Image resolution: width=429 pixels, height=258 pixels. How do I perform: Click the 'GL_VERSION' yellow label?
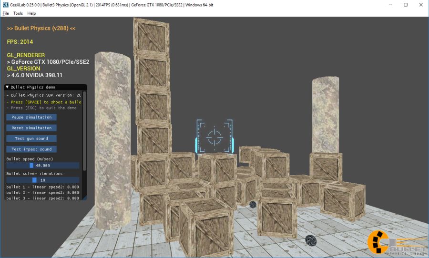coord(23,69)
